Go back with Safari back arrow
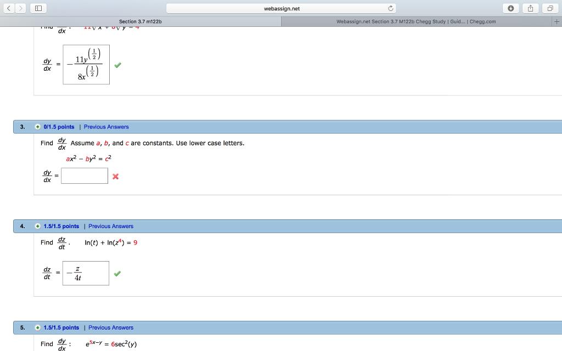562x351 pixels. [9, 8]
